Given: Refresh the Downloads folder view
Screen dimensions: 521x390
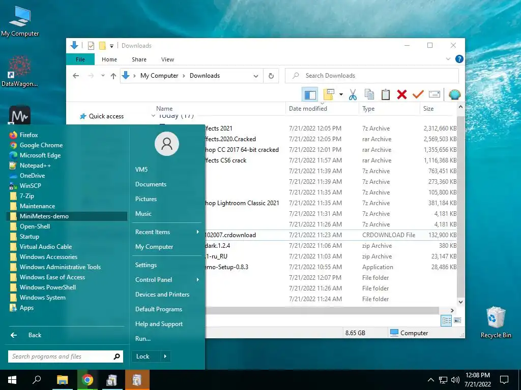Looking at the screenshot, I should pyautogui.click(x=271, y=76).
